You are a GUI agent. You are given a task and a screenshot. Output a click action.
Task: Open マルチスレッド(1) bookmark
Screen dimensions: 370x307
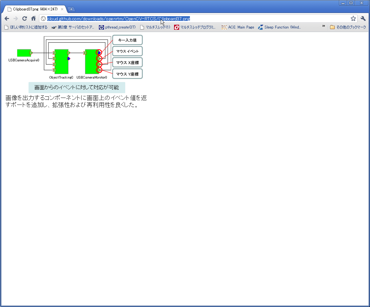[x=155, y=27]
